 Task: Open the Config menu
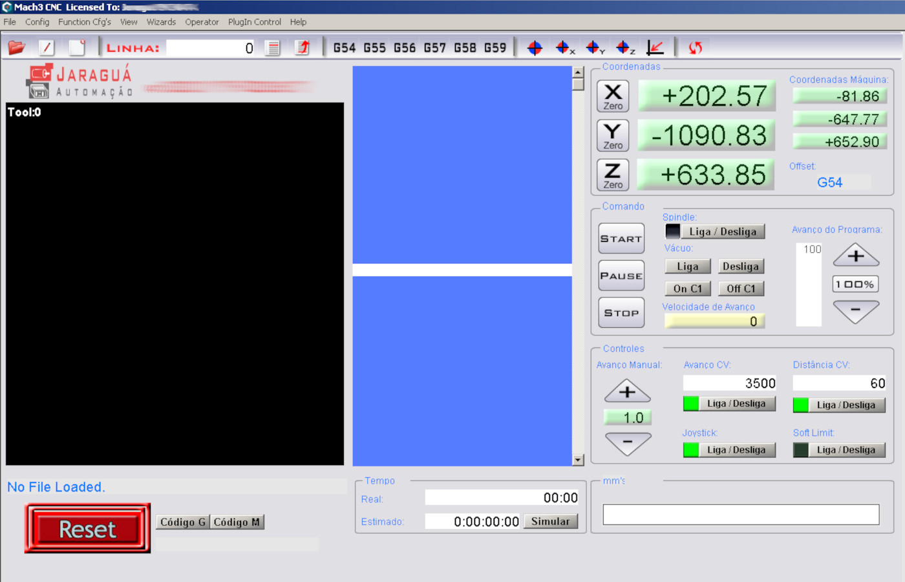tap(37, 22)
